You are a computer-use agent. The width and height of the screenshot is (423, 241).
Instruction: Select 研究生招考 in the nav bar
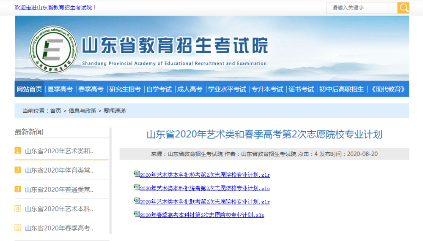(x=125, y=89)
